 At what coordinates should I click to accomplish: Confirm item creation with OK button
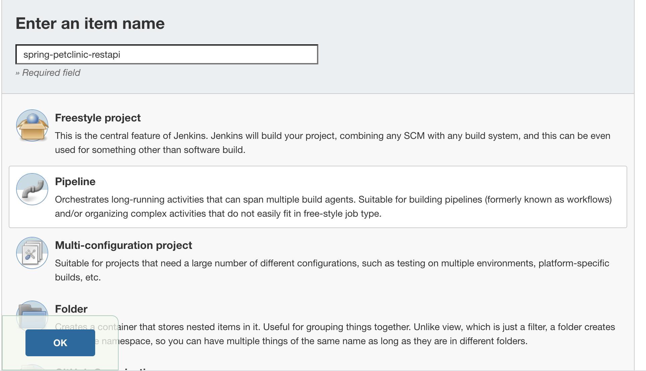(x=60, y=343)
